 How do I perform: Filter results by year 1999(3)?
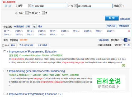54,35
